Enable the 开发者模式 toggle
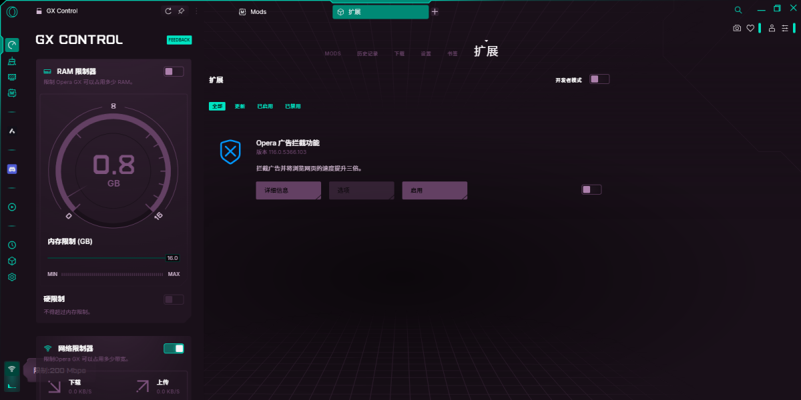Viewport: 801px width, 400px height. [x=599, y=79]
